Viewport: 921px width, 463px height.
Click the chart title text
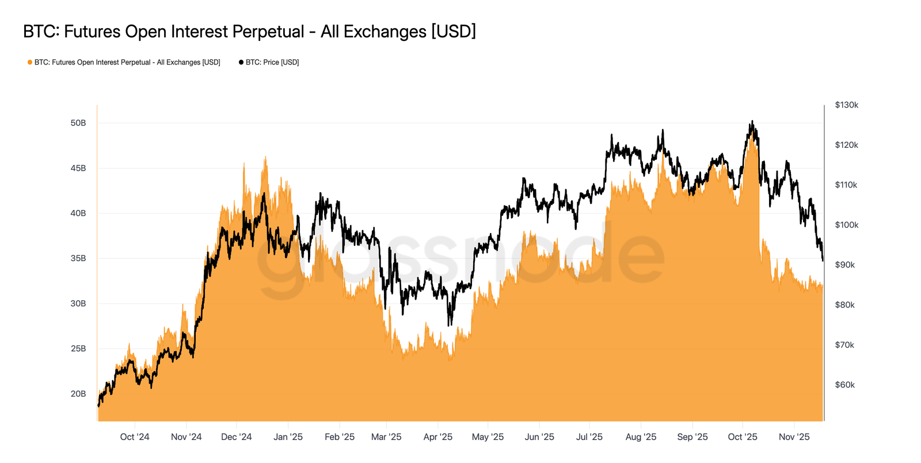point(249,32)
